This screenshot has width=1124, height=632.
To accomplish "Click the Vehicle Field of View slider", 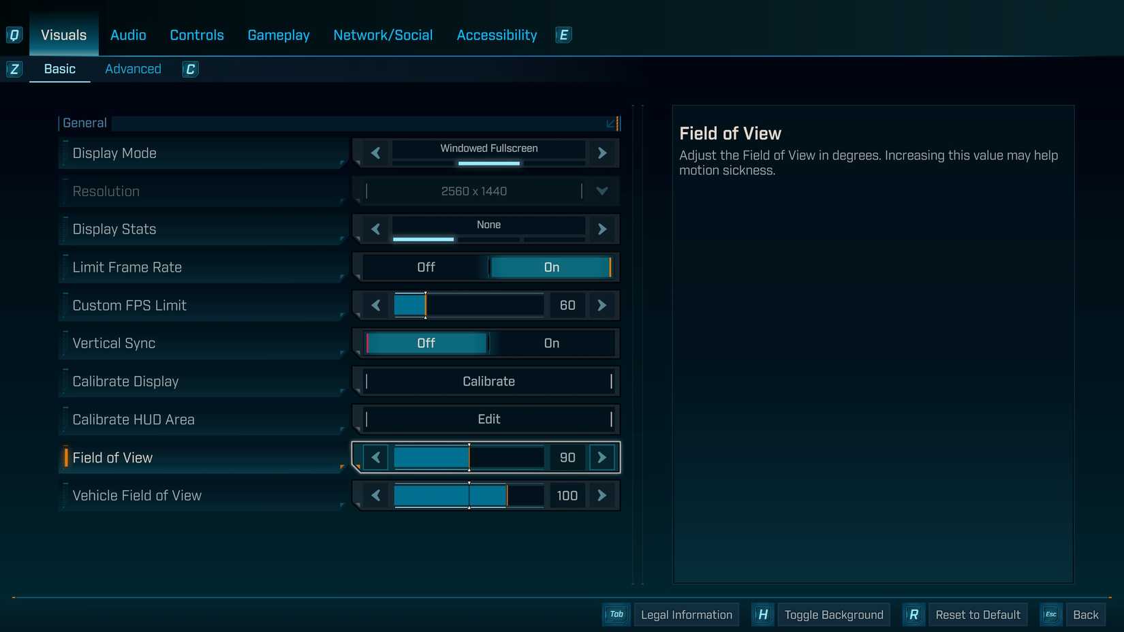I will pyautogui.click(x=469, y=496).
